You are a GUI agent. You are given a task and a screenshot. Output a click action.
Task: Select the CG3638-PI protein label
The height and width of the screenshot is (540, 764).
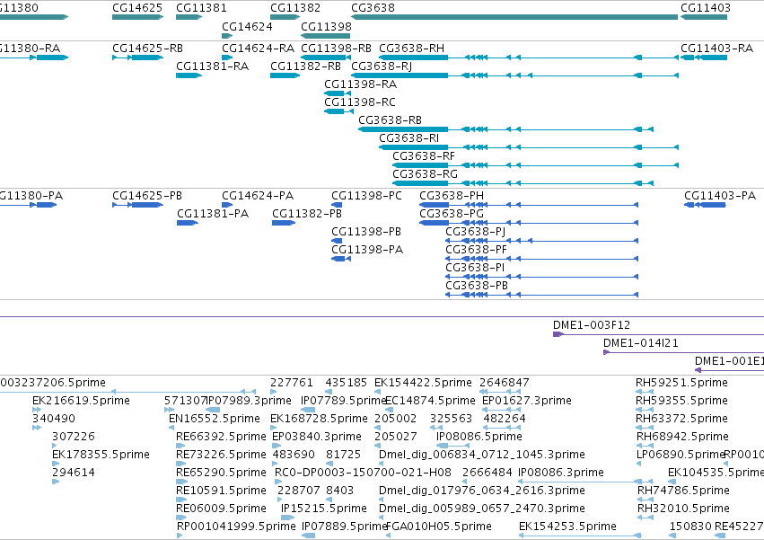(475, 268)
